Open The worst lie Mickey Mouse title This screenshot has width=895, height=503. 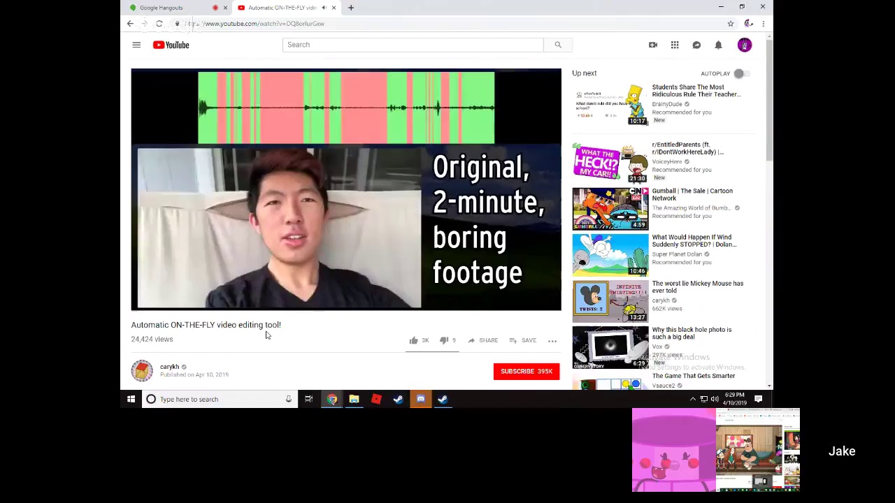click(x=698, y=286)
